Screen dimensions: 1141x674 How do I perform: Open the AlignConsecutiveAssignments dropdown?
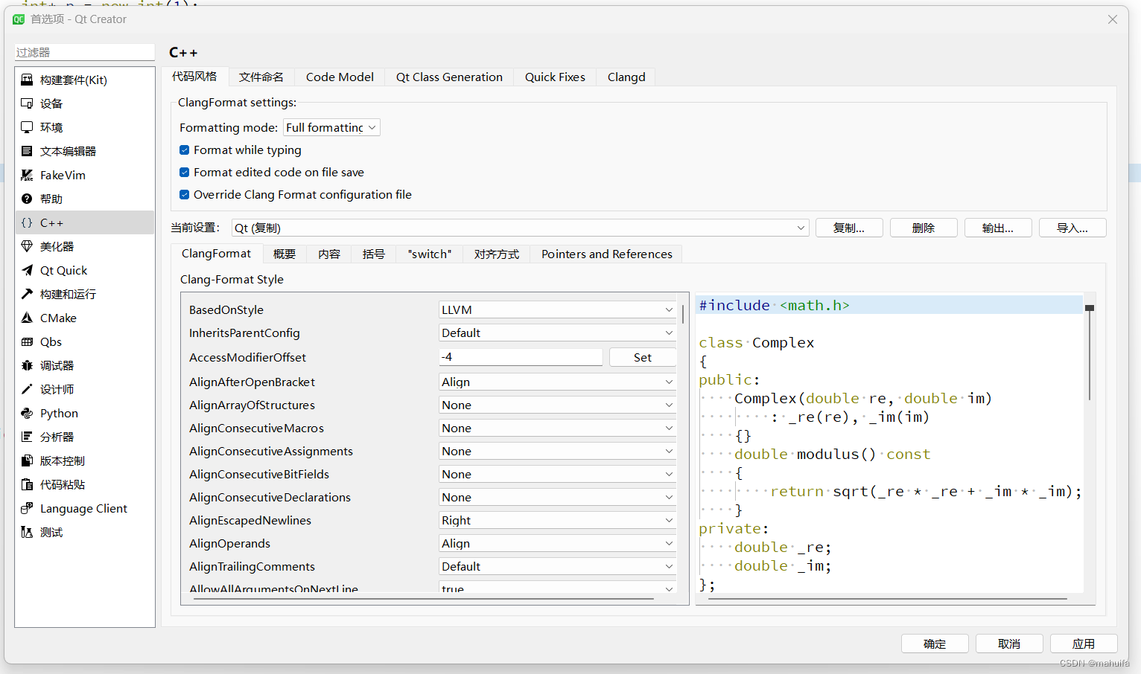[558, 451]
